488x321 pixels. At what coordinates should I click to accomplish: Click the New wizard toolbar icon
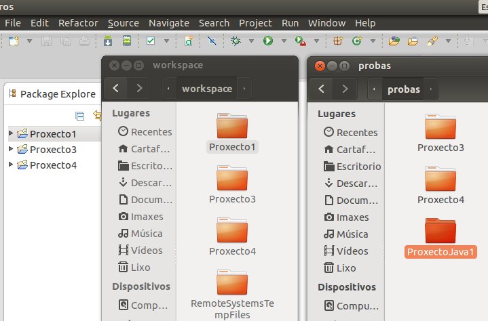(14, 41)
